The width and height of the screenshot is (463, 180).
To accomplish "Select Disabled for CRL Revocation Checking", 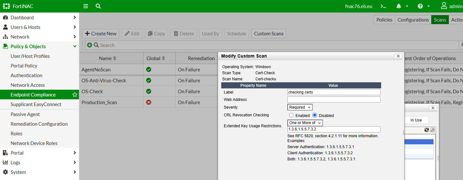I will click(315, 115).
